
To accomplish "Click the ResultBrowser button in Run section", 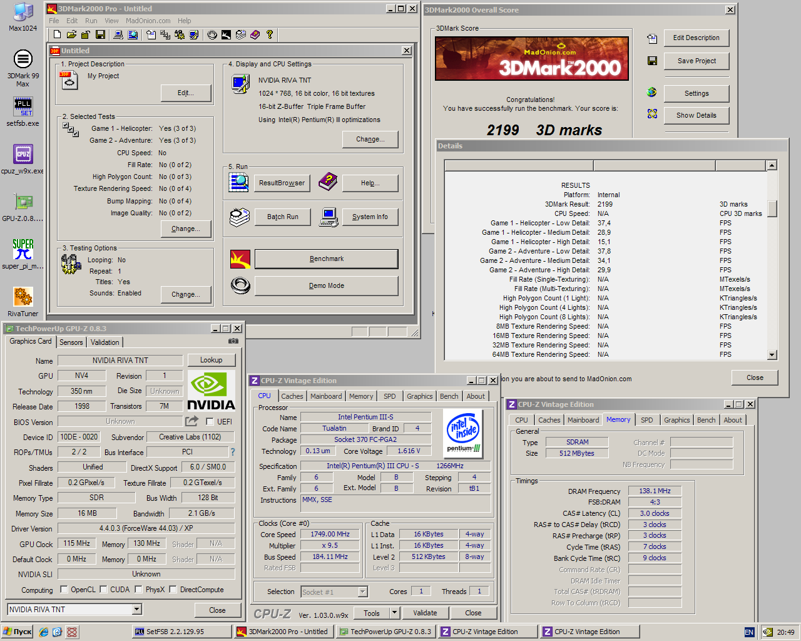I will [x=282, y=183].
